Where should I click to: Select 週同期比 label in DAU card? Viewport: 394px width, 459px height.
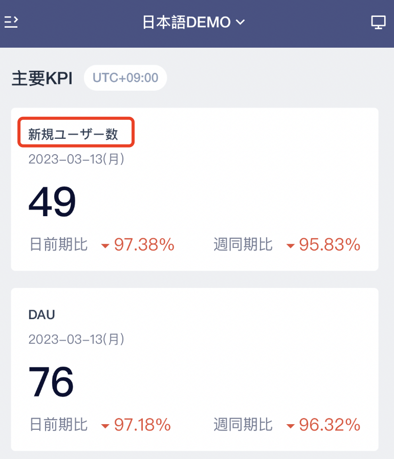(243, 425)
